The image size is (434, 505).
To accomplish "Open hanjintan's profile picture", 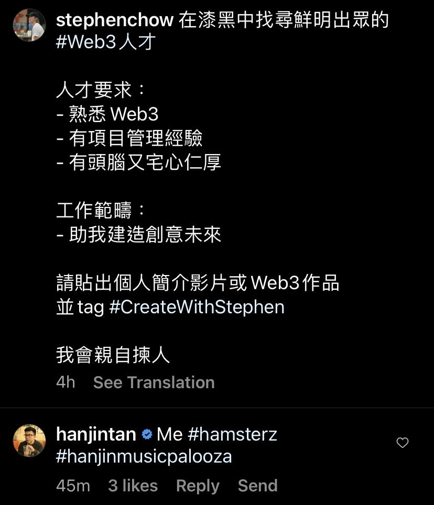I will (29, 441).
